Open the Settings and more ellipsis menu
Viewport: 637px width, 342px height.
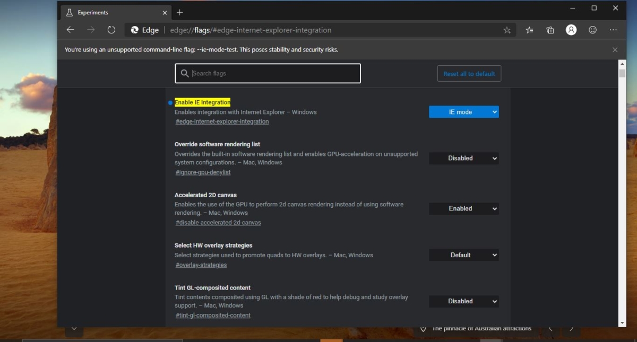tap(614, 30)
